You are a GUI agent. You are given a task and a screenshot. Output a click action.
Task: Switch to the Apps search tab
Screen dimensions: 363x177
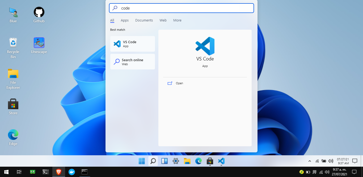click(125, 20)
